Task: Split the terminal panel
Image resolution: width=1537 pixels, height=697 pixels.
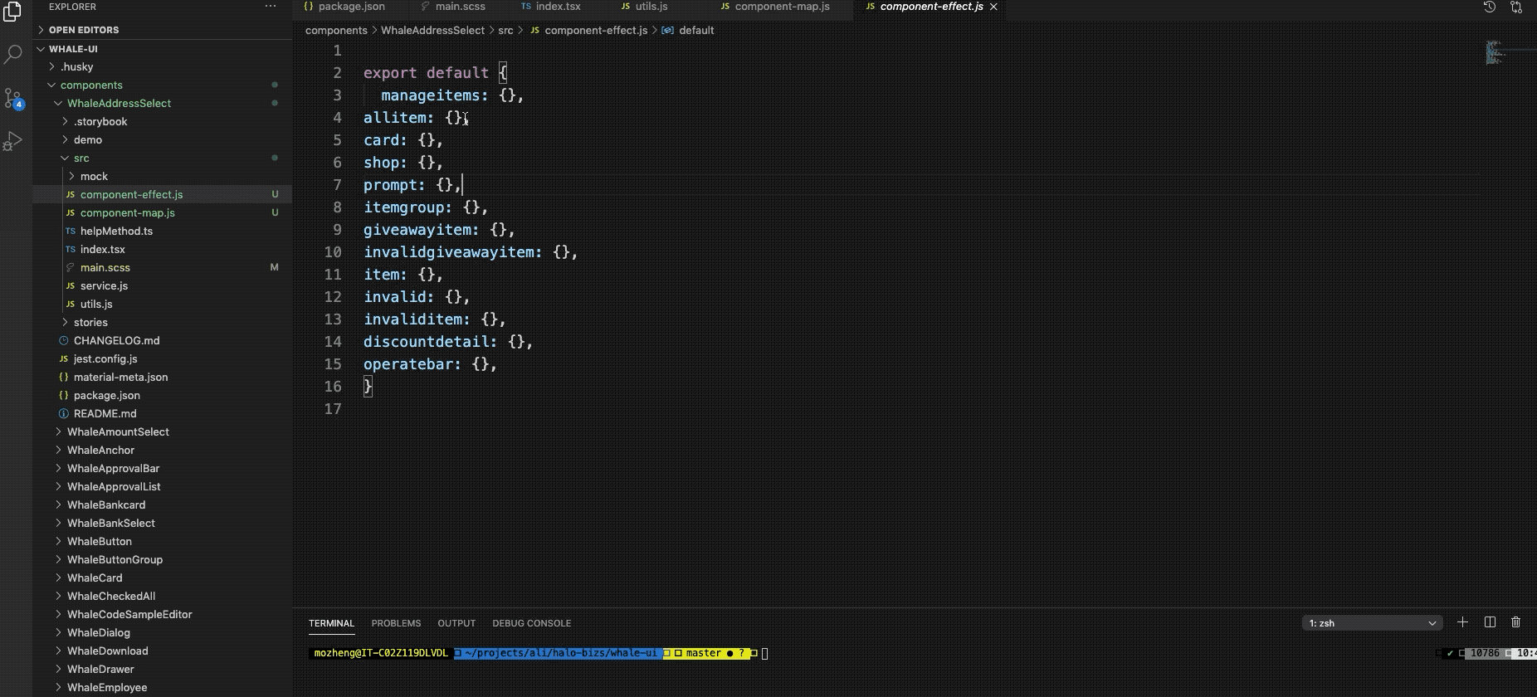Action: tap(1490, 622)
